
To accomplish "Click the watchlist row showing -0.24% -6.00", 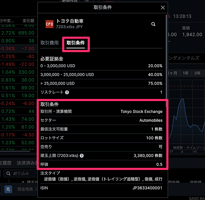I will coord(19,103).
